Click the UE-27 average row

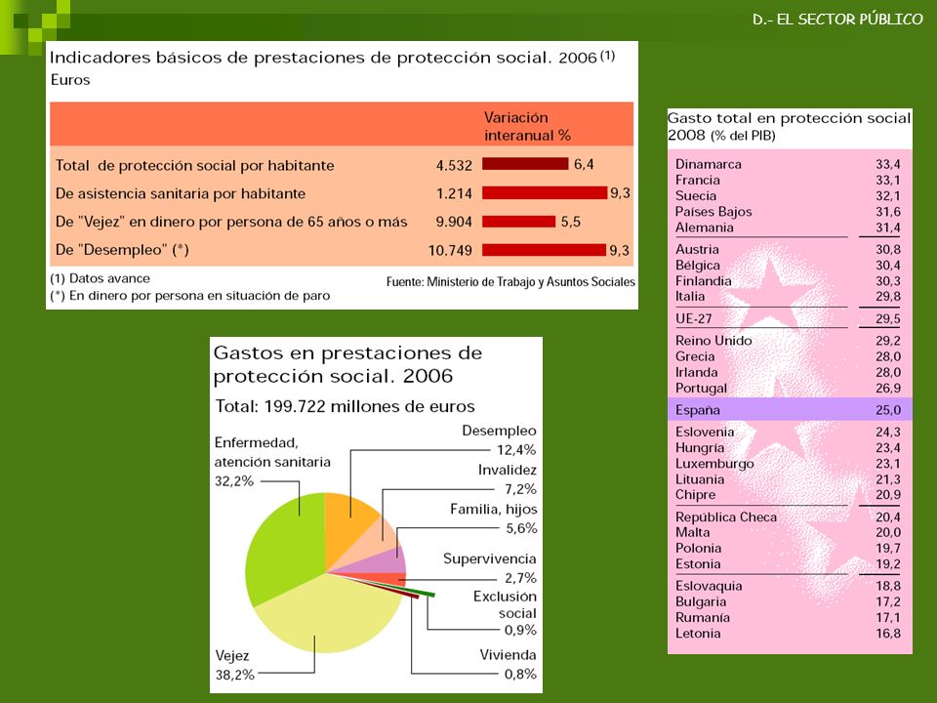(788, 318)
